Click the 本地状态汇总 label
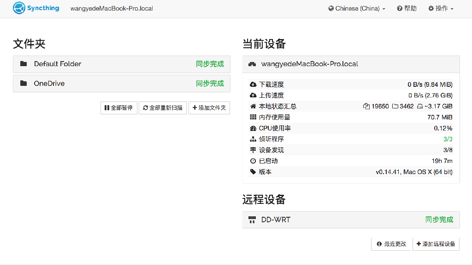472x265 pixels. point(277,106)
